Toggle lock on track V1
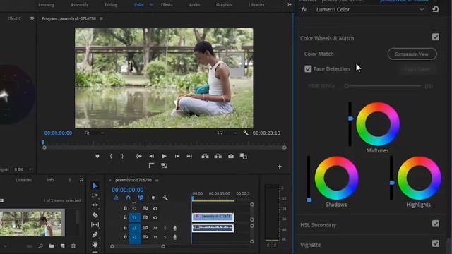Screen dimensions: 452x254 coord(125,217)
